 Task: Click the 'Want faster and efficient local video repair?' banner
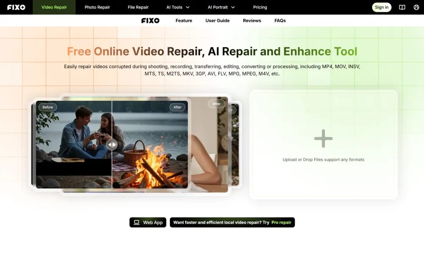[x=232, y=222]
